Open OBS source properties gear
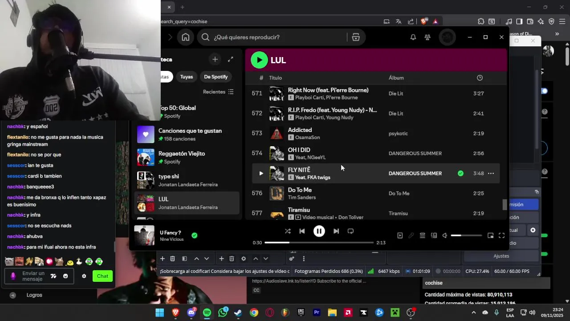The height and width of the screenshot is (321, 570). [x=244, y=259]
